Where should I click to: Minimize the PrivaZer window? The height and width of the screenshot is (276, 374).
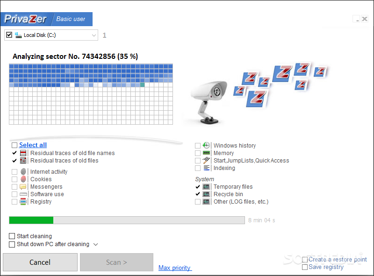coord(356,19)
